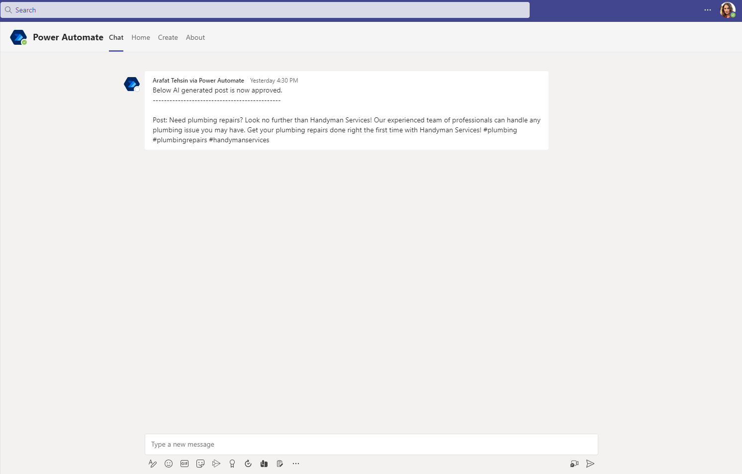Switch to the Home tab
742x474 pixels.
tap(140, 37)
